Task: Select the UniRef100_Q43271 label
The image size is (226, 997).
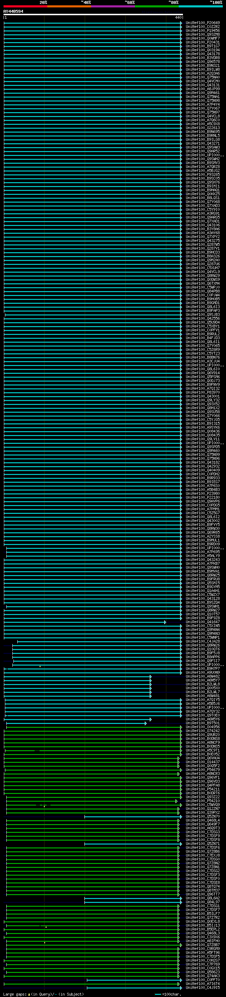Action: pyautogui.click(x=202, y=144)
